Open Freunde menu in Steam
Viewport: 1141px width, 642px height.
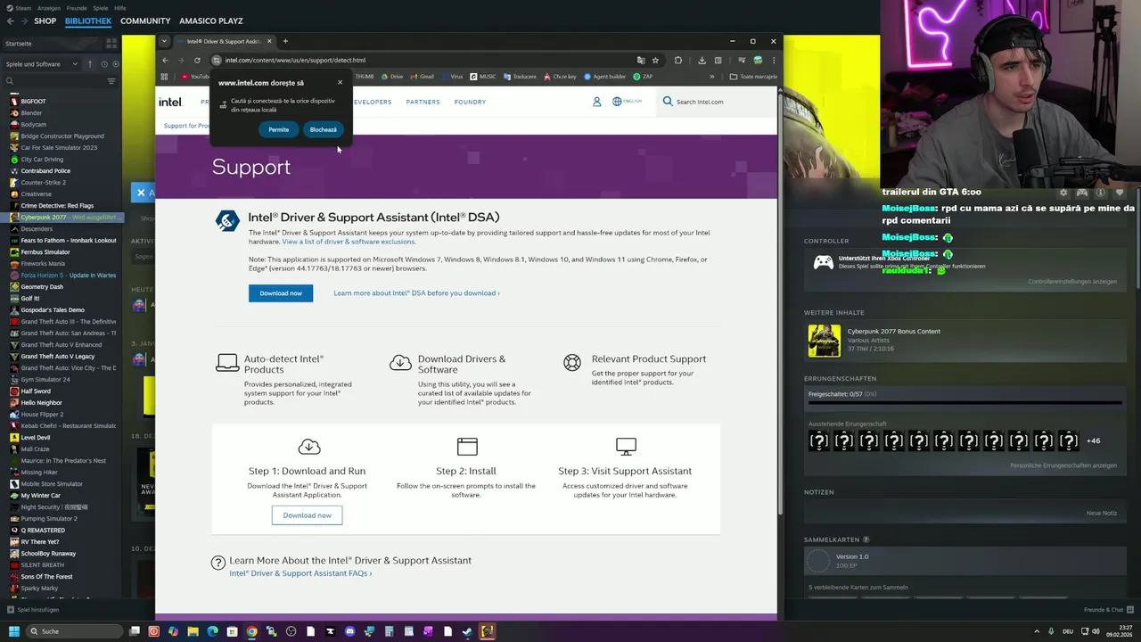pyautogui.click(x=77, y=8)
